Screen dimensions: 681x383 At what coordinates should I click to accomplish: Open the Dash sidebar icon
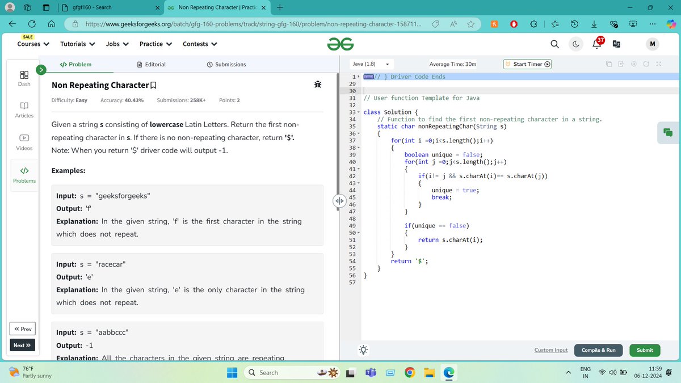pos(24,78)
